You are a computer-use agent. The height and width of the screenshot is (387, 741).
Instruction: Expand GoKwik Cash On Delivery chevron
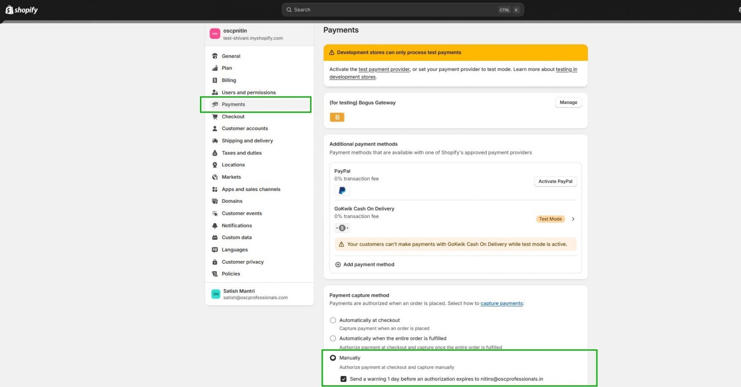(x=573, y=219)
